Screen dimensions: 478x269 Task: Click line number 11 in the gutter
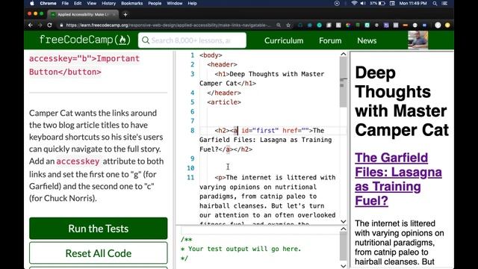190,178
